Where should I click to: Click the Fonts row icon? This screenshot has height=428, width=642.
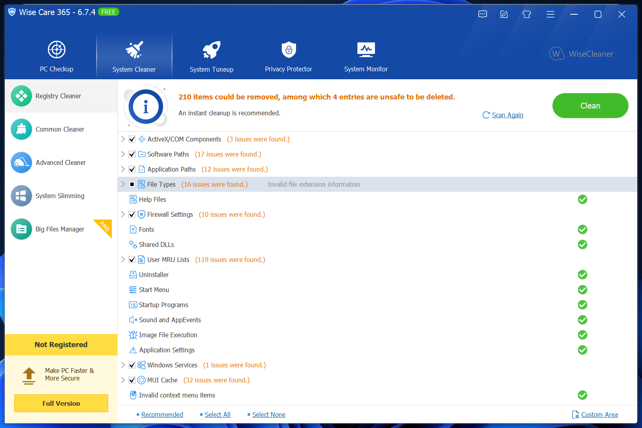(133, 229)
